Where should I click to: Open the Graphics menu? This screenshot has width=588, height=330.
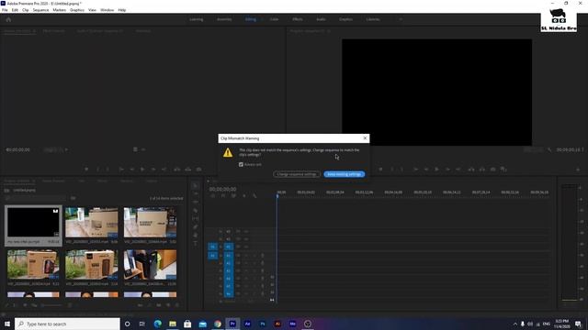(77, 10)
